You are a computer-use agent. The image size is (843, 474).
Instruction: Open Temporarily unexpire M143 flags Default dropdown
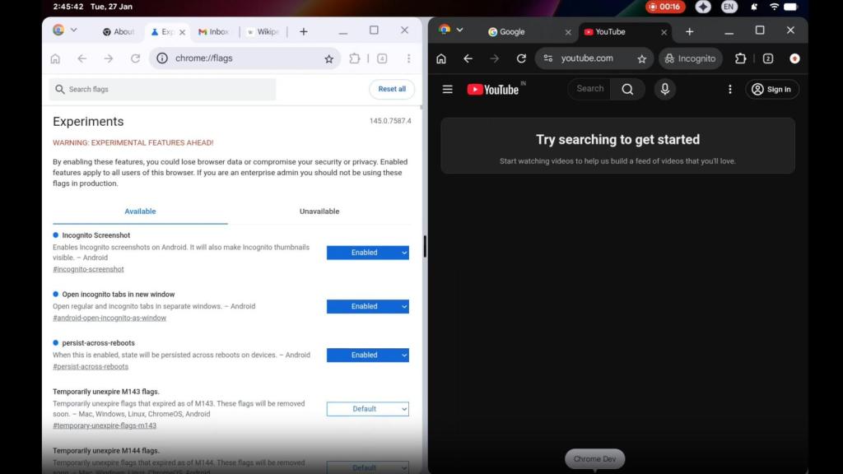coord(367,409)
